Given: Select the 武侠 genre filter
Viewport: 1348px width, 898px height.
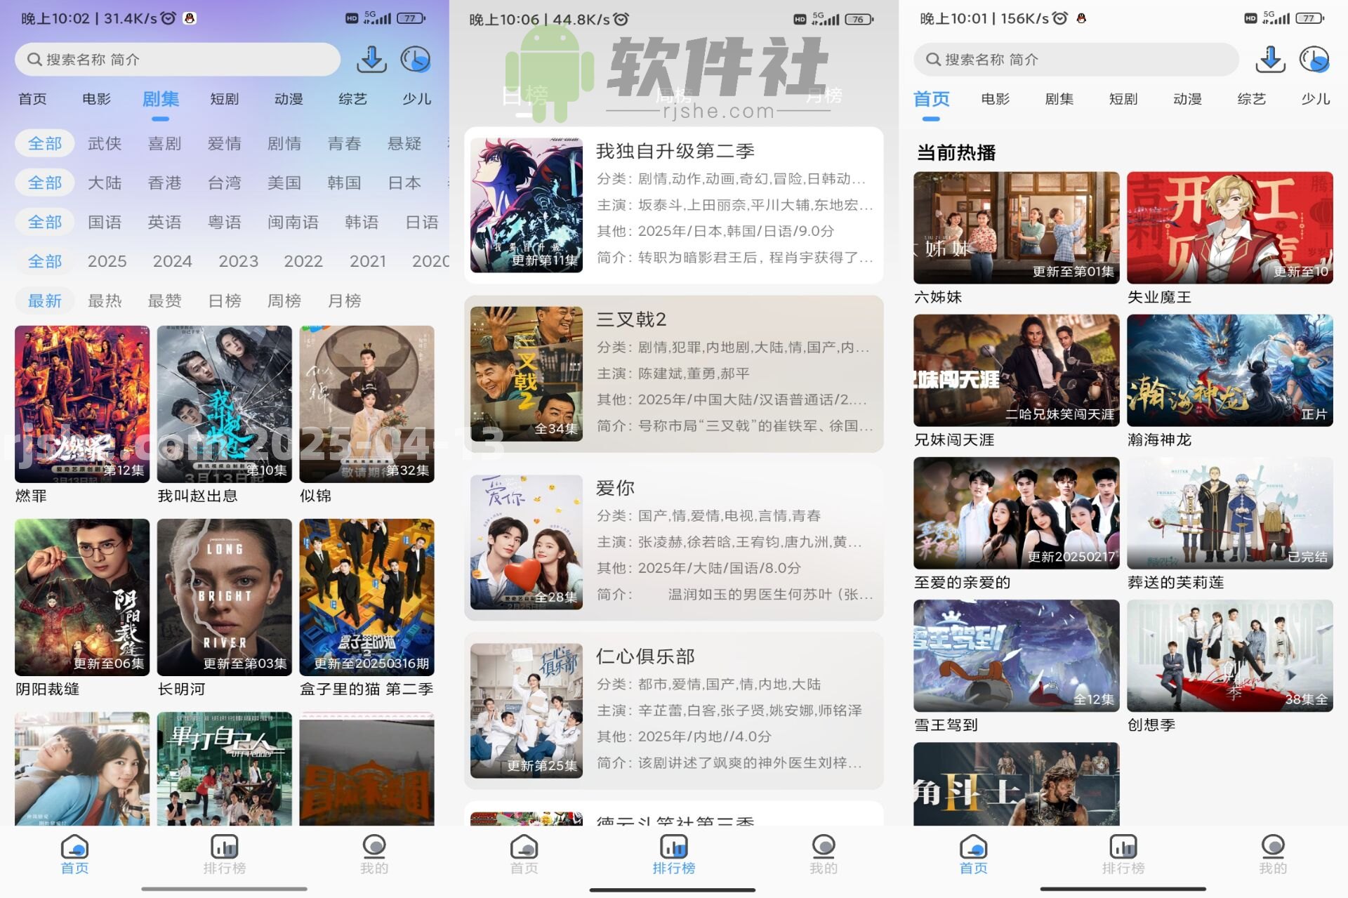Looking at the screenshot, I should click(104, 143).
